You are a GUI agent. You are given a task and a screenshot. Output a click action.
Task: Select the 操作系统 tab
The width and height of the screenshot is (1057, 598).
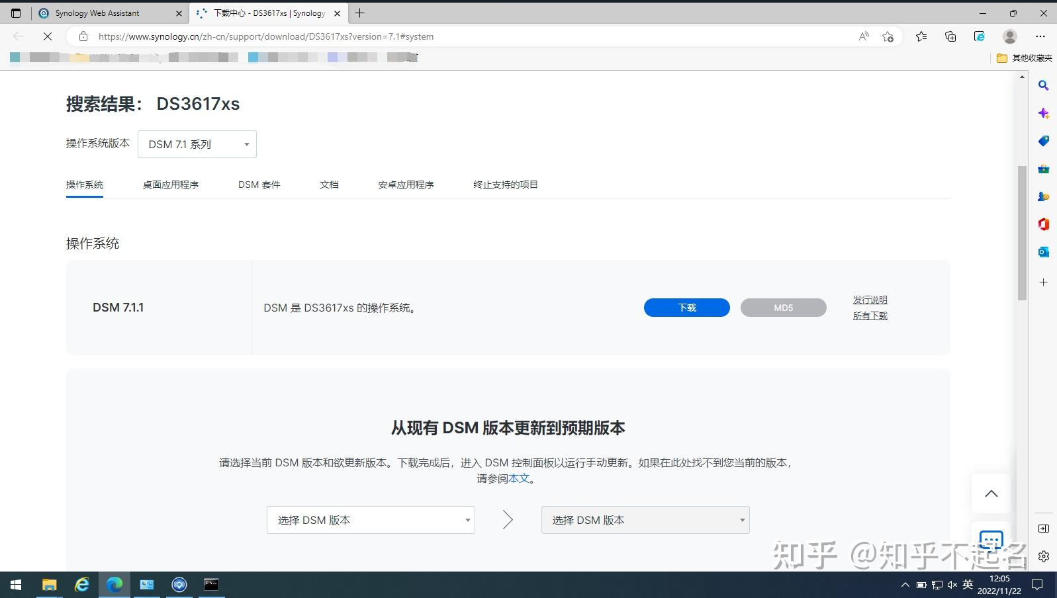pos(85,185)
